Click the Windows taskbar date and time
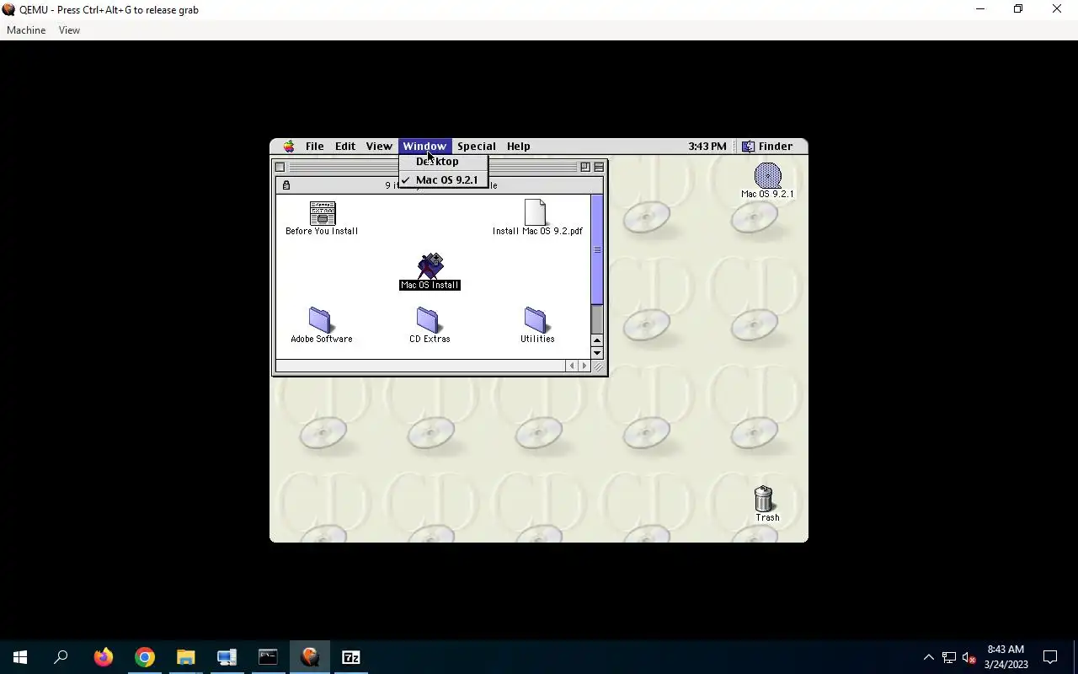1078x674 pixels. pyautogui.click(x=1006, y=657)
